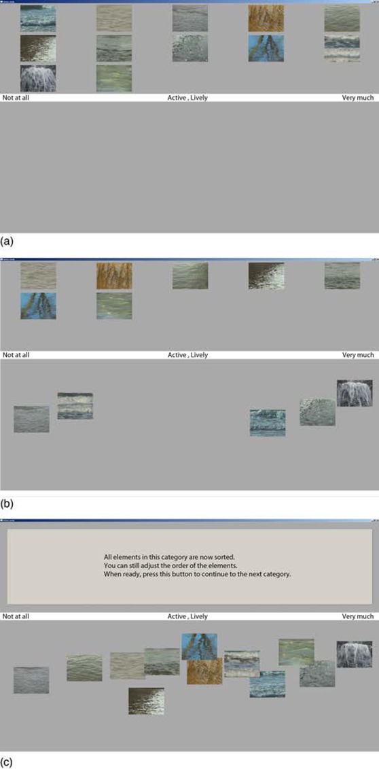Select green water thumbnail in panel (a)

[x=114, y=79]
